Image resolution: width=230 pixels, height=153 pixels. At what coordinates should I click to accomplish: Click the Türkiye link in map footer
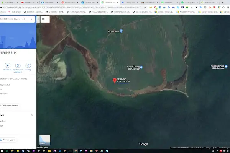click(x=209, y=148)
